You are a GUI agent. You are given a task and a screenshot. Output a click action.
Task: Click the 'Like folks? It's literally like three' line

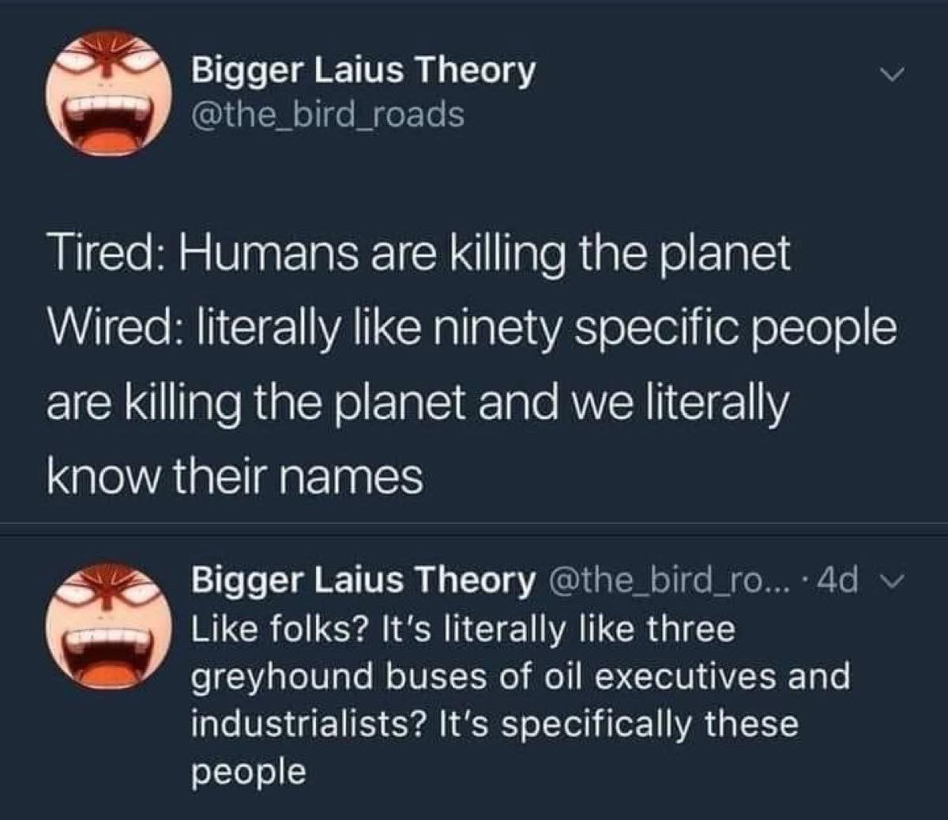coord(465,630)
